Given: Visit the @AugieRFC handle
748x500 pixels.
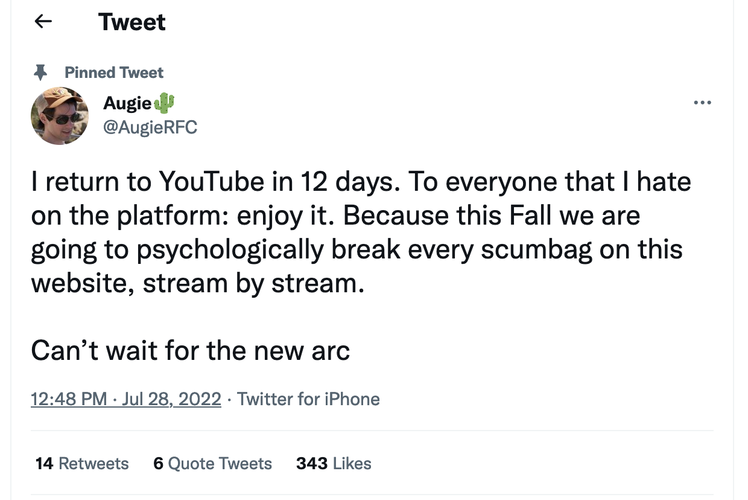Looking at the screenshot, I should pyautogui.click(x=150, y=127).
